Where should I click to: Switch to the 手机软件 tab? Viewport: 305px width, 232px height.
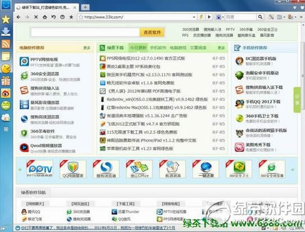click(158, 48)
